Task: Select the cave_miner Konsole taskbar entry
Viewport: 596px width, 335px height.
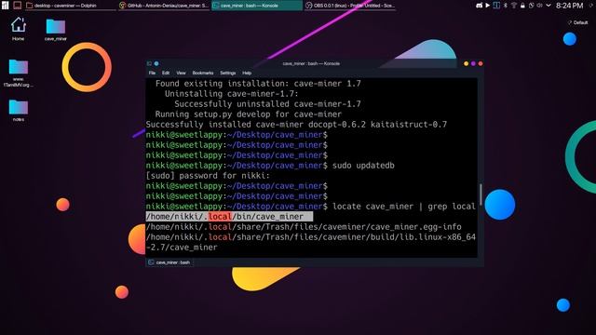Action: coord(257,6)
